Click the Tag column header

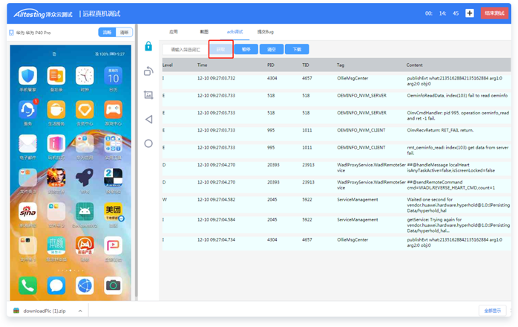coord(341,65)
